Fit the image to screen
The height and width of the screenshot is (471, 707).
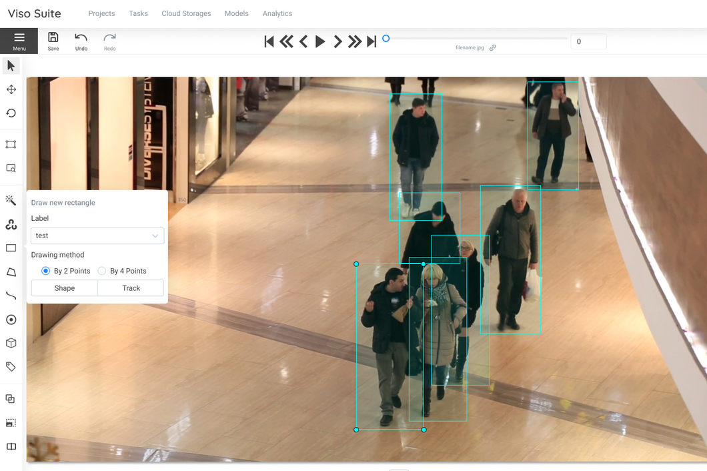11,144
